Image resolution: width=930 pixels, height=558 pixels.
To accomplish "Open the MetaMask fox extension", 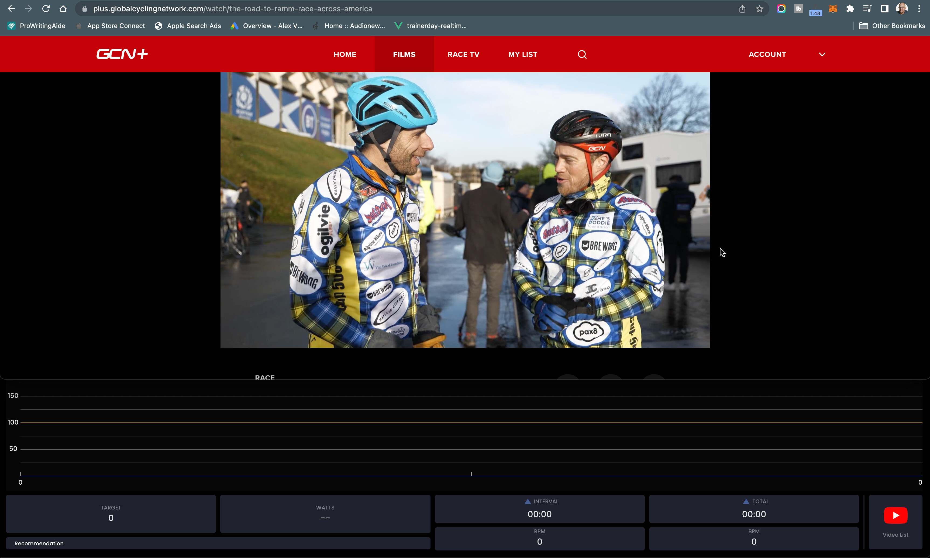I will pyautogui.click(x=833, y=9).
